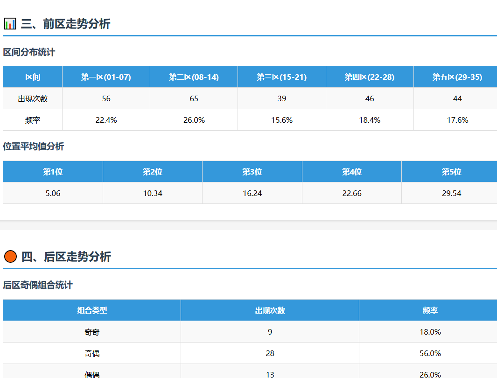497x378 pixels.
Task: Click the 第一区(01-07) column header
Action: click(x=106, y=77)
